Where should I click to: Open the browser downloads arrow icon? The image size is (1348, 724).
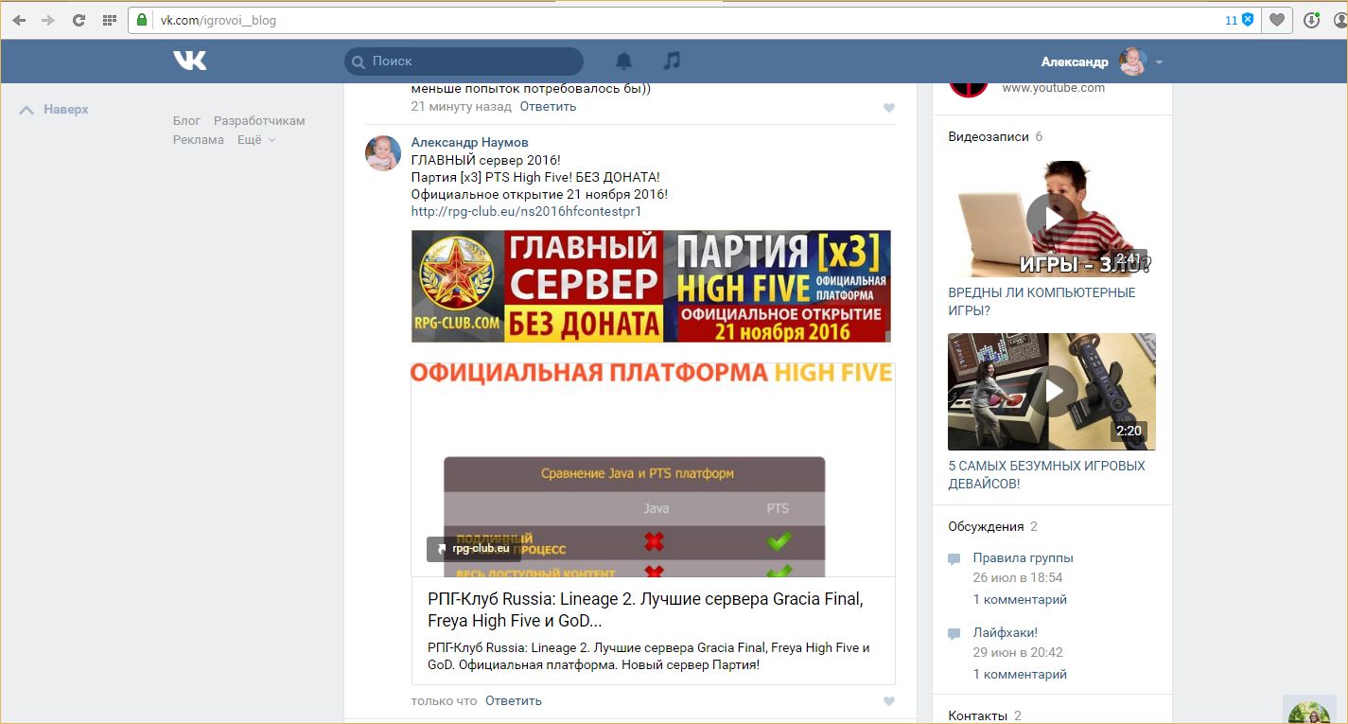tap(1311, 20)
